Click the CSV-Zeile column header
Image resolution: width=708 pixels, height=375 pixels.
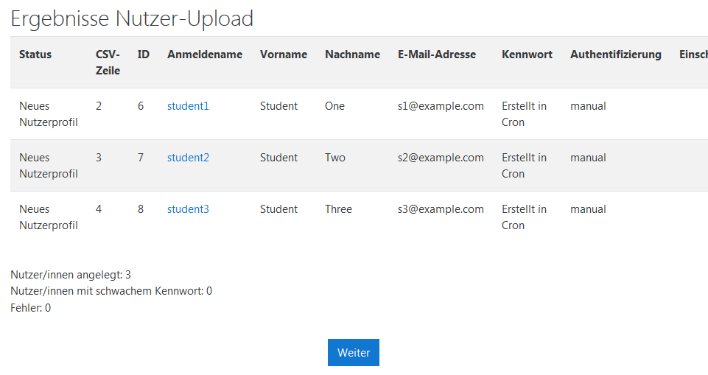(108, 63)
